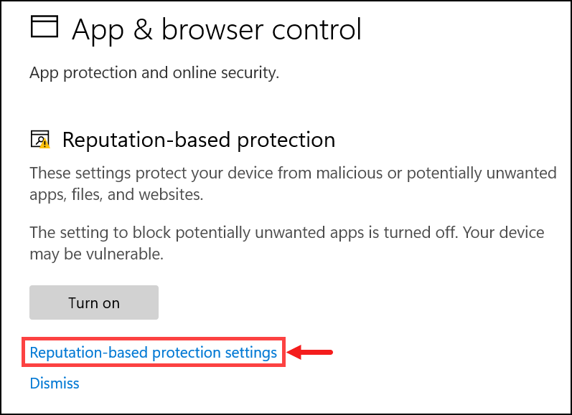Open Reputation-based protection settings link
This screenshot has height=415, width=572.
pos(153,353)
